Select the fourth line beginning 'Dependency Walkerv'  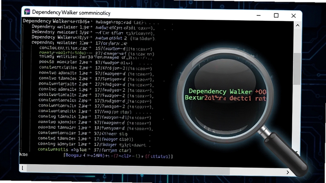coord(93,38)
